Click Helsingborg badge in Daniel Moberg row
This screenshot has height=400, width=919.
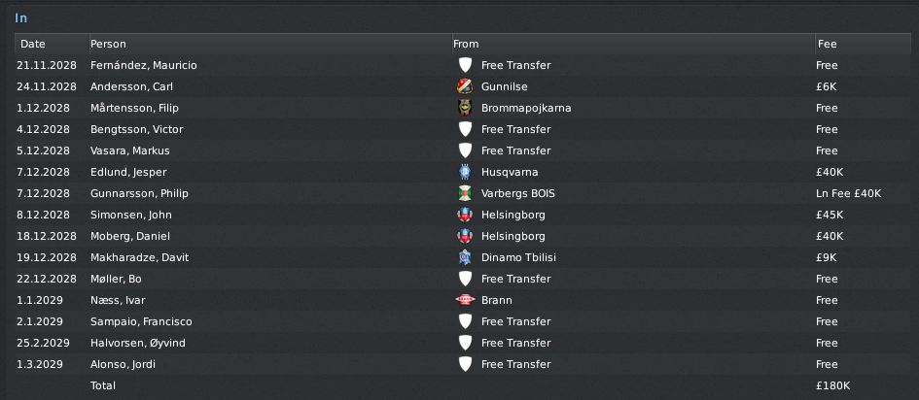[x=465, y=236]
